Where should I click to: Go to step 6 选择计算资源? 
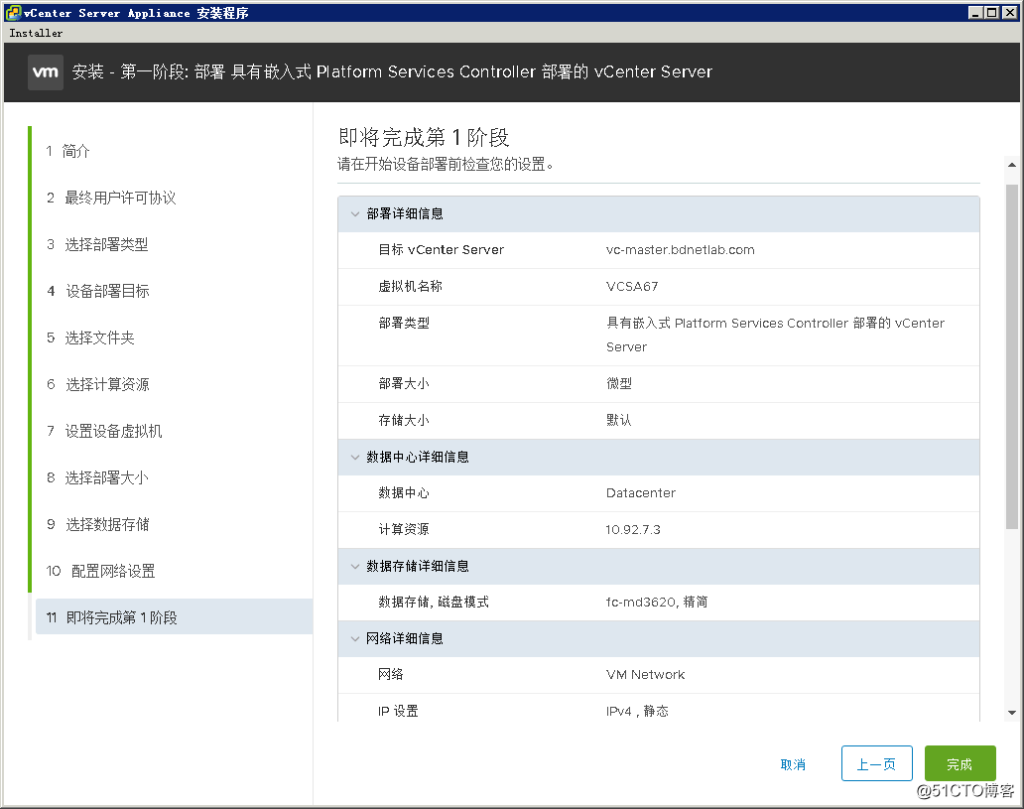[x=98, y=384]
